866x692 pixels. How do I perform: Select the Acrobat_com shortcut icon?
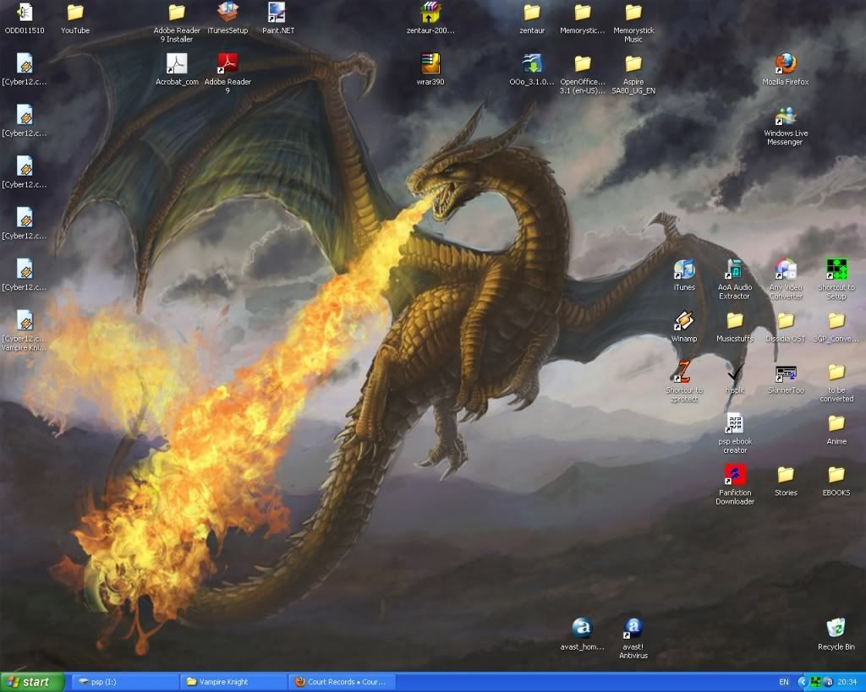point(177,64)
